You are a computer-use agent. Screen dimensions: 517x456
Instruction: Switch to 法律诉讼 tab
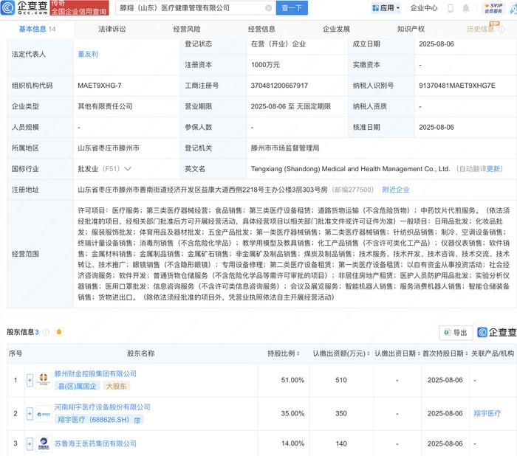click(x=112, y=29)
